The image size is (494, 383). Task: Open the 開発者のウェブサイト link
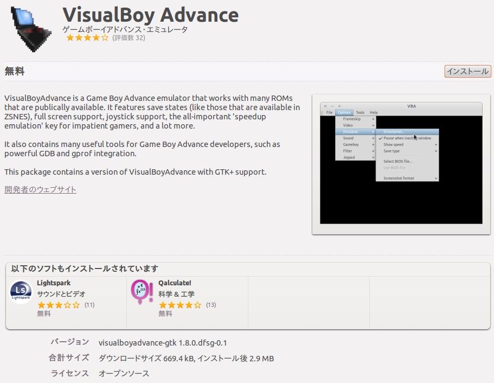point(40,189)
